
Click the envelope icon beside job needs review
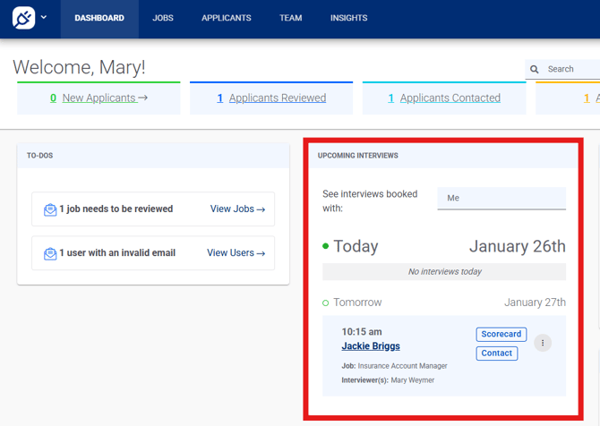(50, 209)
